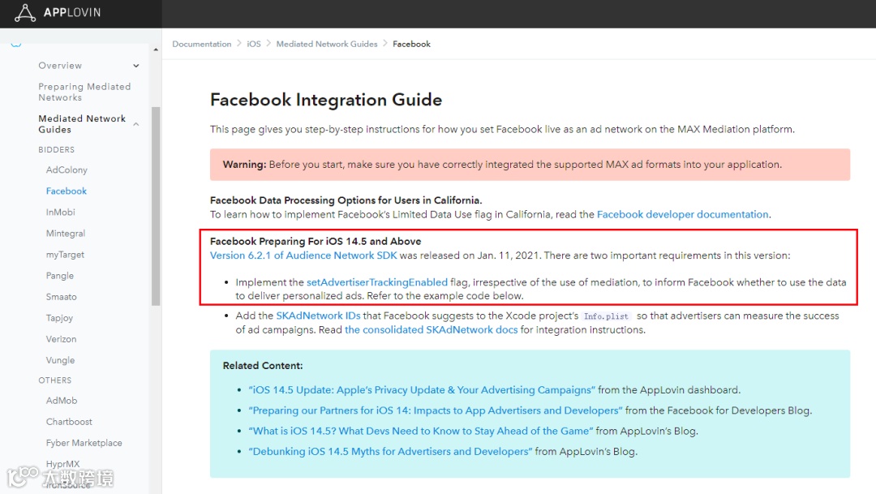Open Pangle guide in sidebar
Viewport: 876px width, 494px height.
coord(60,276)
